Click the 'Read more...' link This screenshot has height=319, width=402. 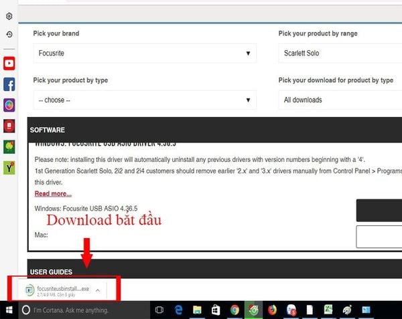pyautogui.click(x=53, y=194)
